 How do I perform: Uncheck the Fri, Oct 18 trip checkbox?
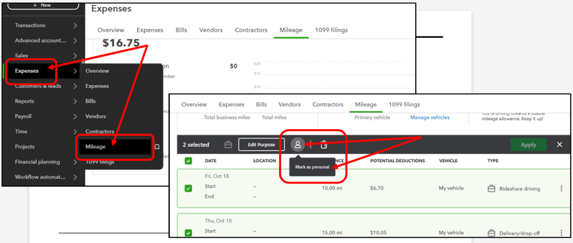coord(188,188)
